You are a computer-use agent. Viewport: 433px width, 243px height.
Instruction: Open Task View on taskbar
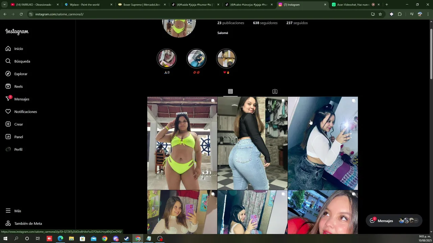click(38, 239)
